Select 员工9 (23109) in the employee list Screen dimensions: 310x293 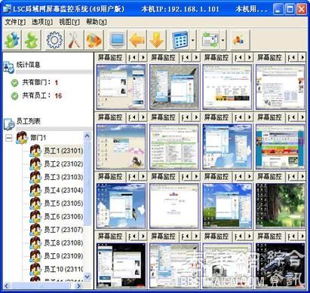(63, 256)
